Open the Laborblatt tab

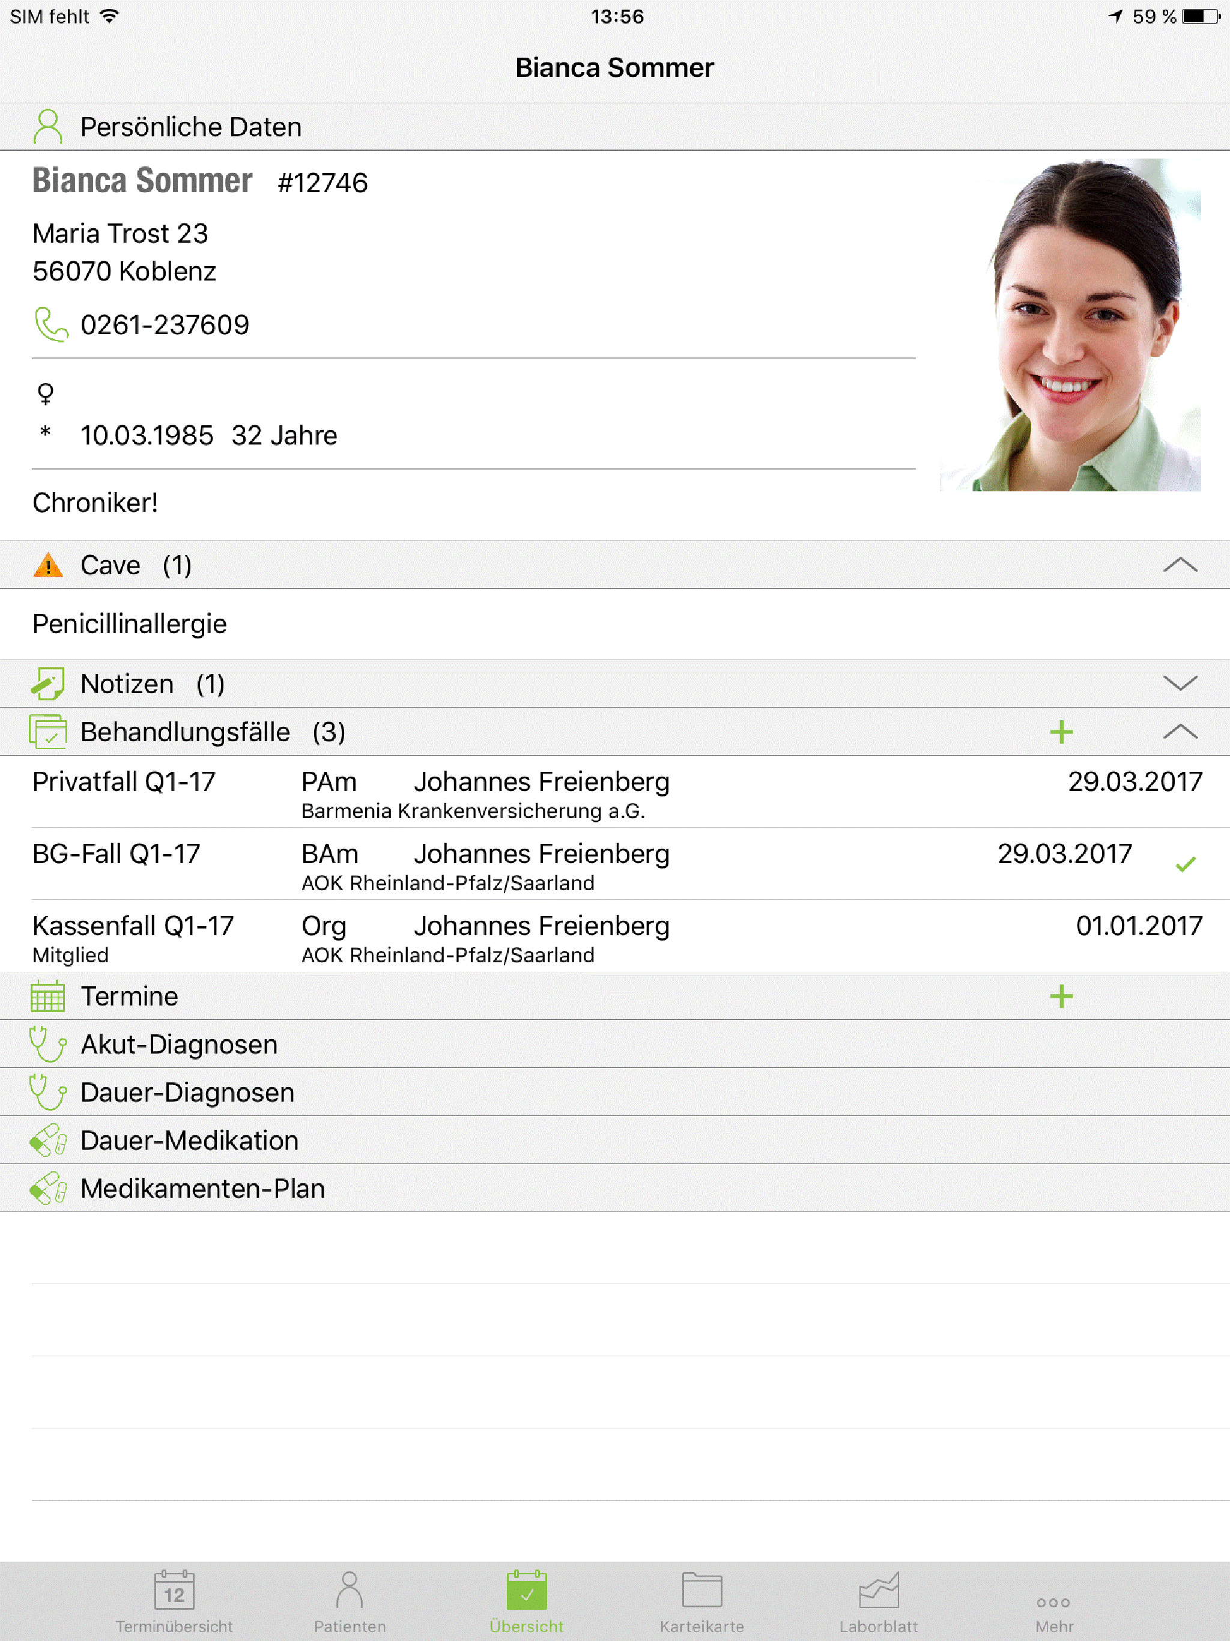[x=879, y=1602]
